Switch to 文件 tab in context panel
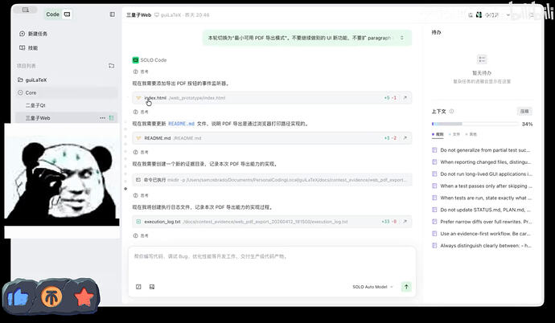Viewport: 555px width, 323px height. [x=456, y=134]
